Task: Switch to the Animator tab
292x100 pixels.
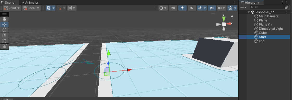Action: pos(30,2)
